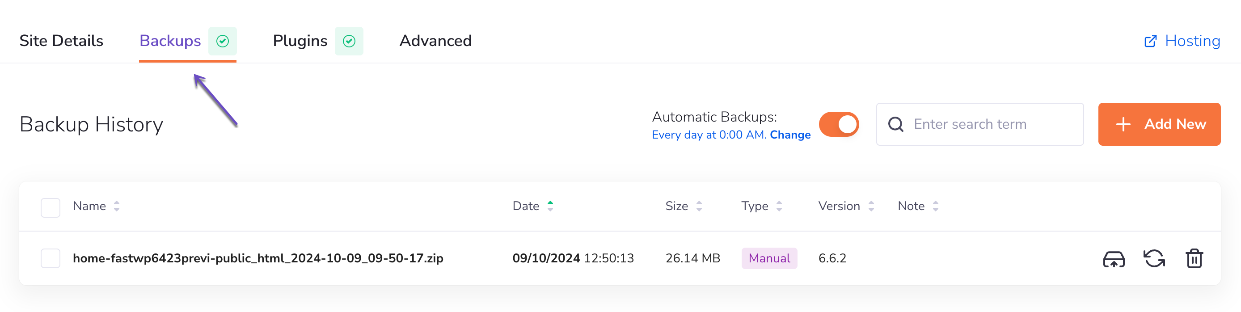Click Change link for backup schedule
1241x312 pixels.
(789, 135)
